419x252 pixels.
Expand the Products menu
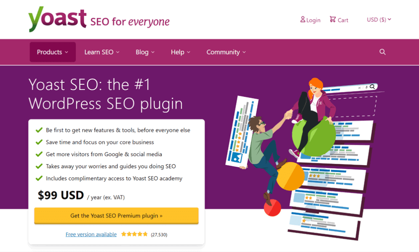click(53, 52)
